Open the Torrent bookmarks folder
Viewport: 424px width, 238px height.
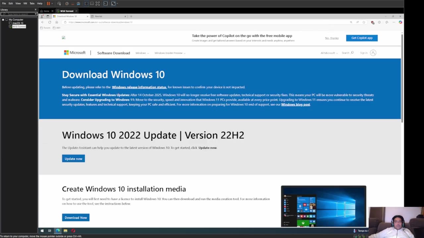[45, 28]
